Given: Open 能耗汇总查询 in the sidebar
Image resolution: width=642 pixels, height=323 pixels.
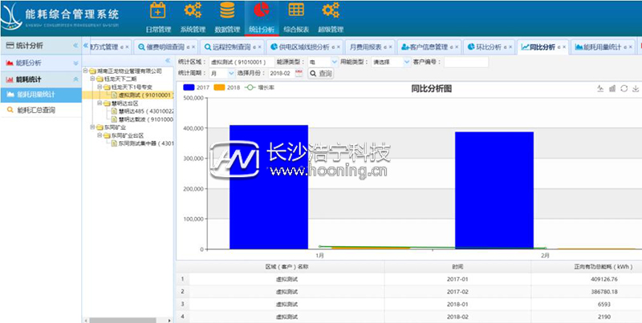Looking at the screenshot, I should click(36, 110).
